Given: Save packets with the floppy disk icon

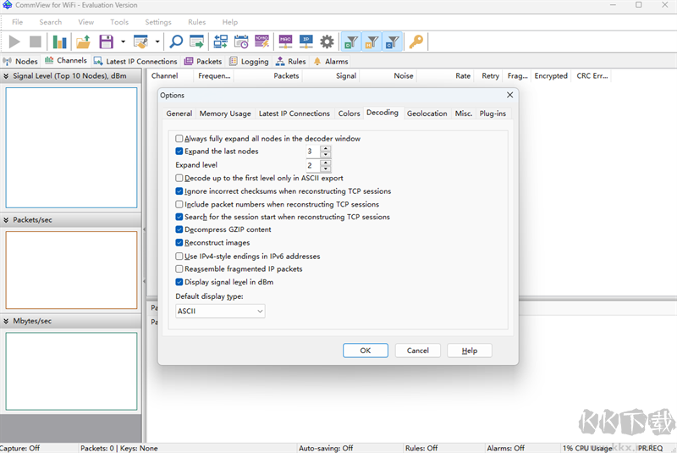Looking at the screenshot, I should [x=107, y=41].
